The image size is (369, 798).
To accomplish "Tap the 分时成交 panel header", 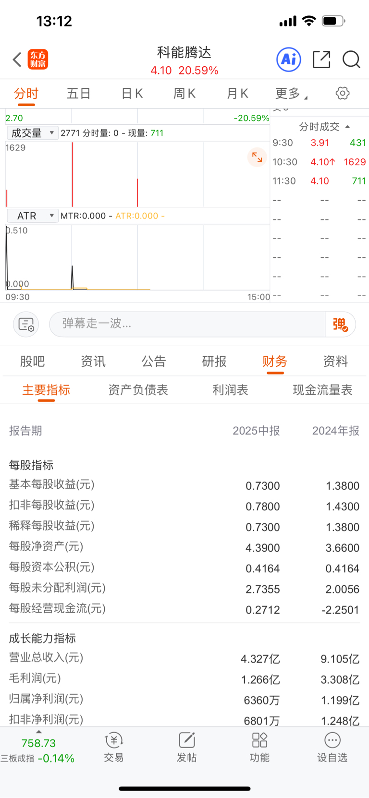I will (x=320, y=127).
